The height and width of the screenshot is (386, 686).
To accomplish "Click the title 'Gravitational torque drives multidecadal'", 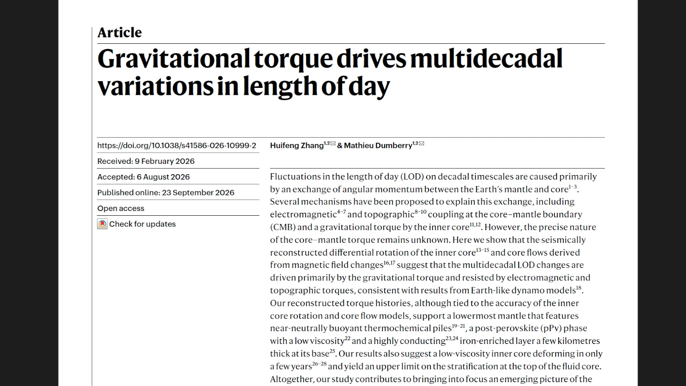I will point(330,59).
